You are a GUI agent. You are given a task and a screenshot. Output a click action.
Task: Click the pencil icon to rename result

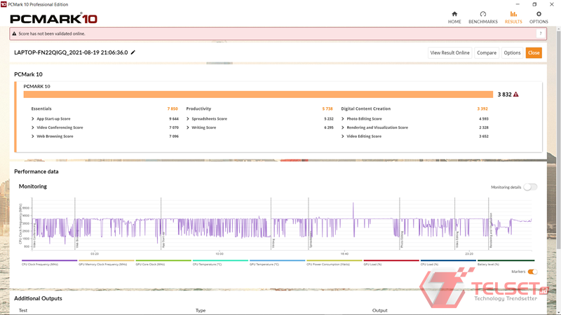click(x=133, y=52)
